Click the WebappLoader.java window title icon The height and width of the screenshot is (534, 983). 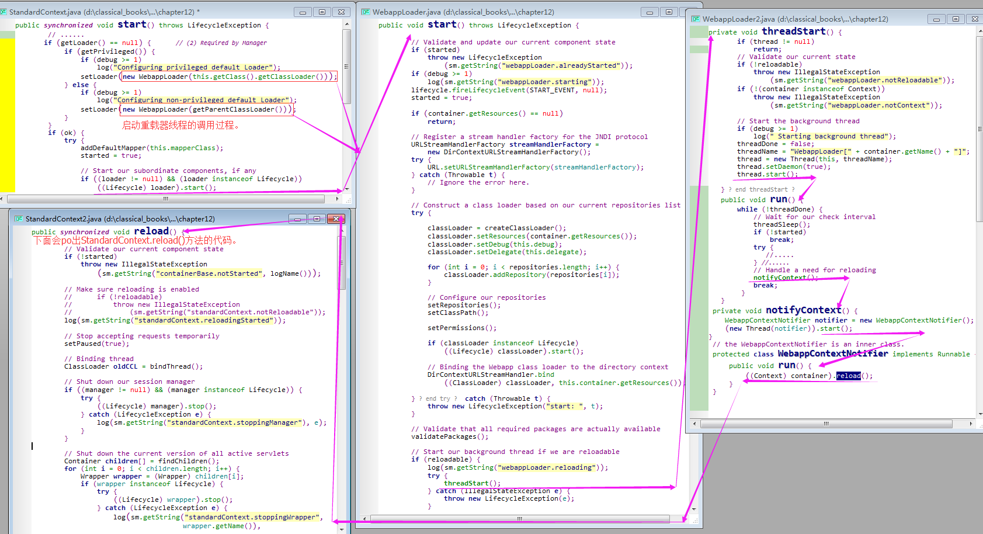[x=366, y=12]
